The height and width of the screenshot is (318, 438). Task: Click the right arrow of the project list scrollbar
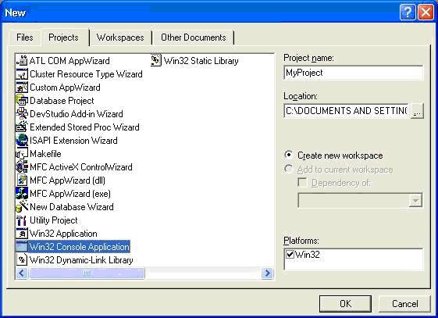(x=267, y=273)
